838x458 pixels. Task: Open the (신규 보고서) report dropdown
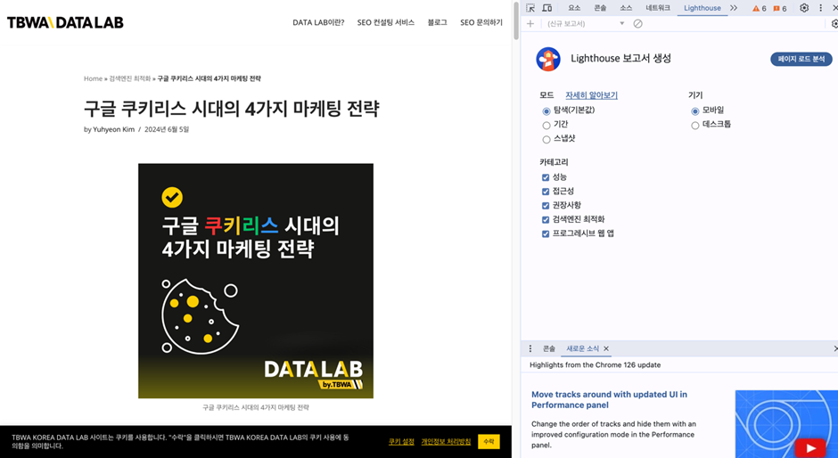tap(585, 24)
